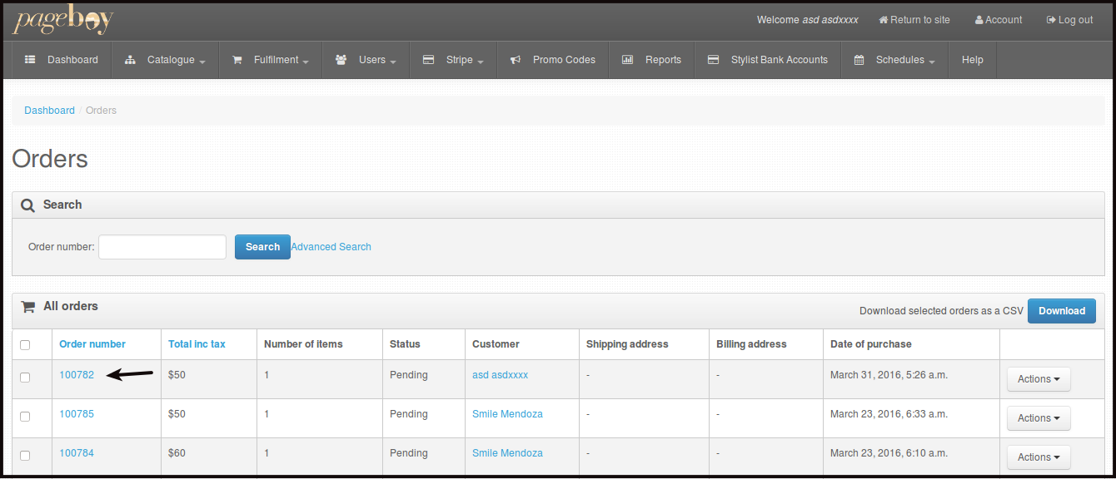Open customer asd asdxxxx link
This screenshot has height=479, width=1116.
[x=500, y=375]
